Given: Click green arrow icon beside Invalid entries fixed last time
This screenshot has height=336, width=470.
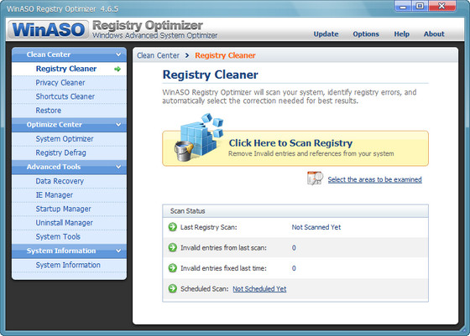Looking at the screenshot, I should [173, 268].
